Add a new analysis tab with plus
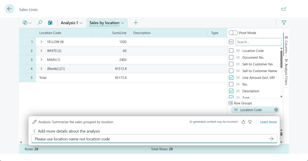Screen dimensions: 308x161 tap(136, 23)
